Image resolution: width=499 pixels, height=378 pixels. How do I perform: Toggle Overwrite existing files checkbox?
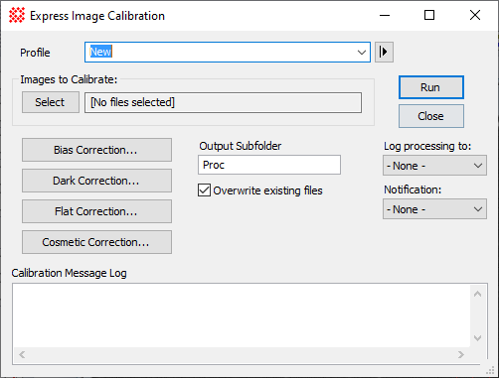click(x=204, y=190)
